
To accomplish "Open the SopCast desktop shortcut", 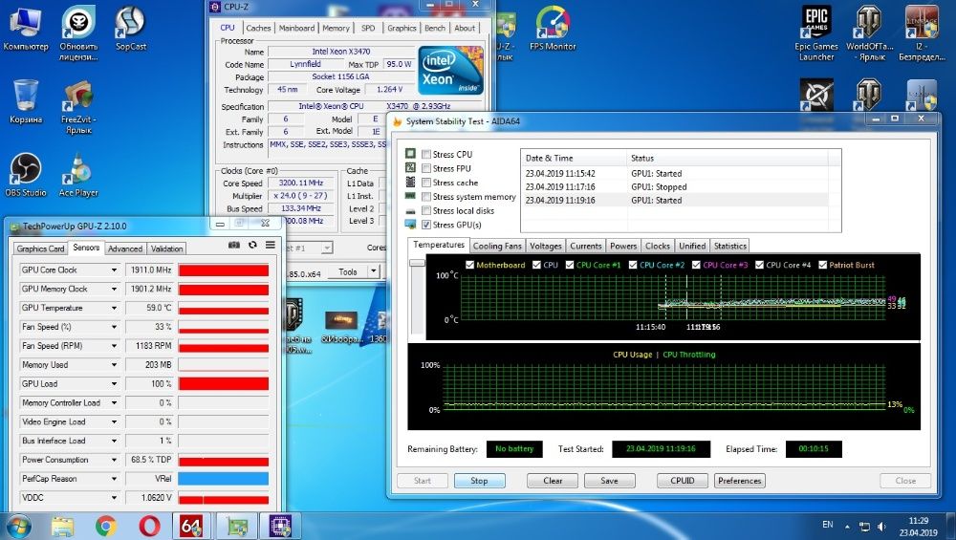I will 130,28.
